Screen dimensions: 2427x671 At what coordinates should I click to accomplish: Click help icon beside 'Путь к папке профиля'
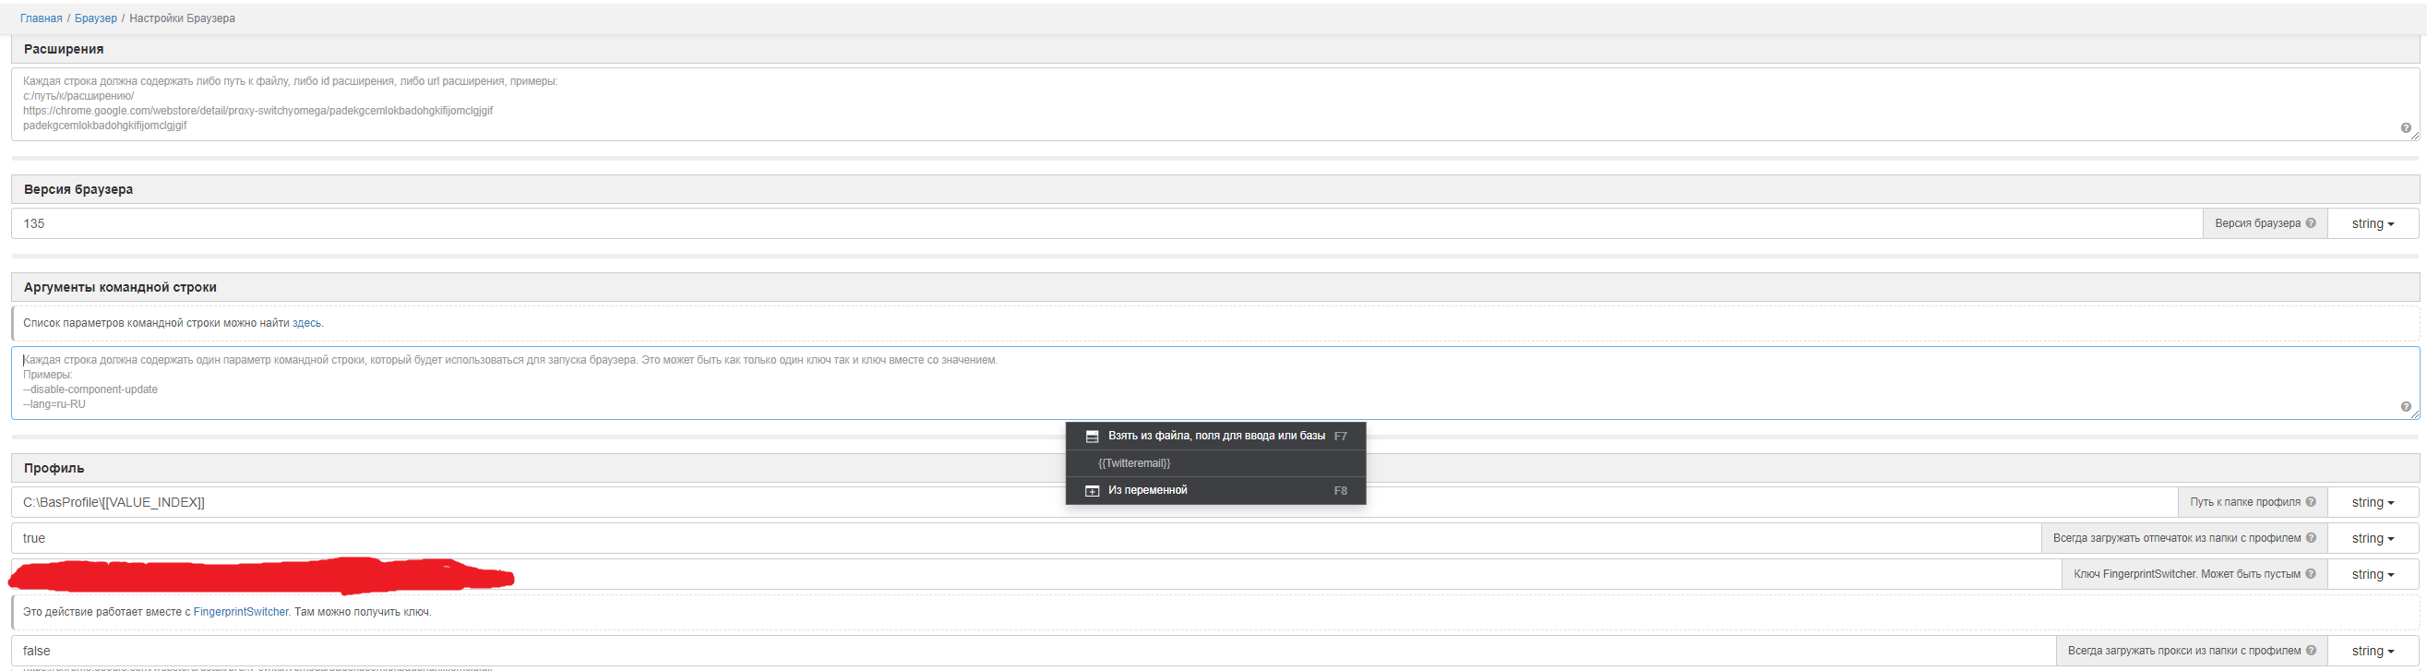coord(2310,502)
